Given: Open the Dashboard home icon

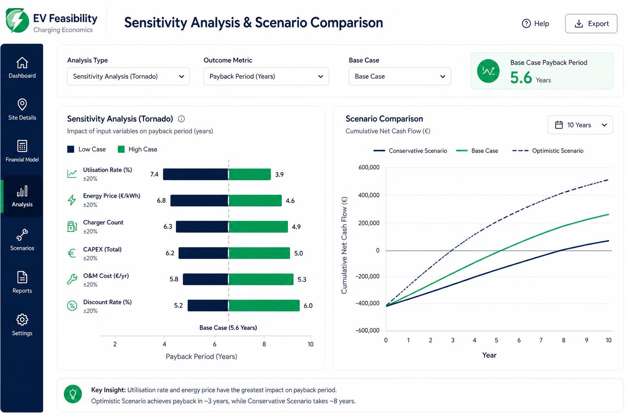Looking at the screenshot, I should 22,63.
